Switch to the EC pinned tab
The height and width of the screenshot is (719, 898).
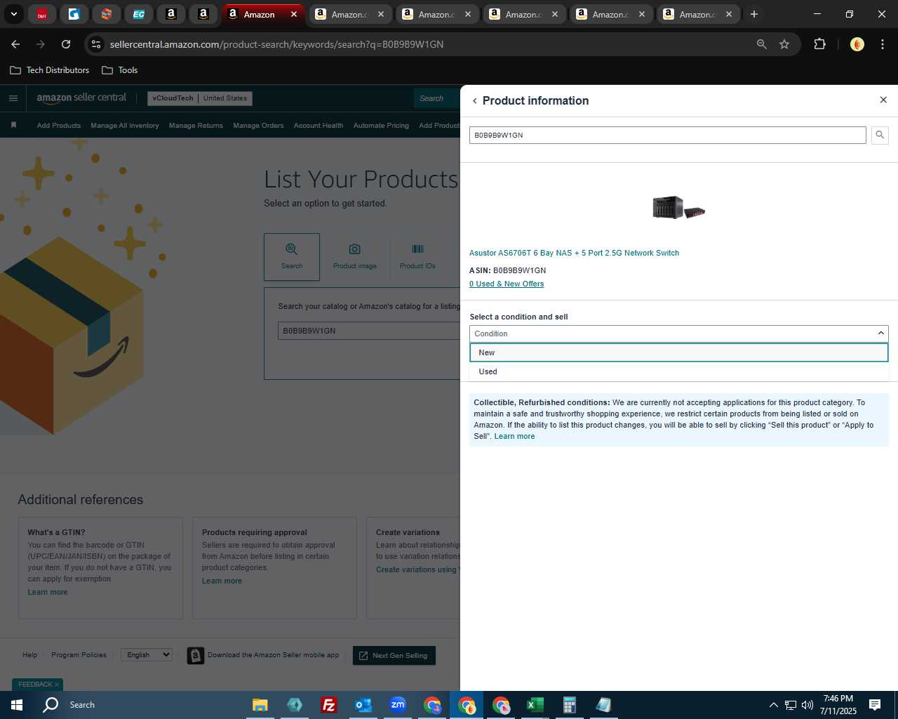[139, 14]
